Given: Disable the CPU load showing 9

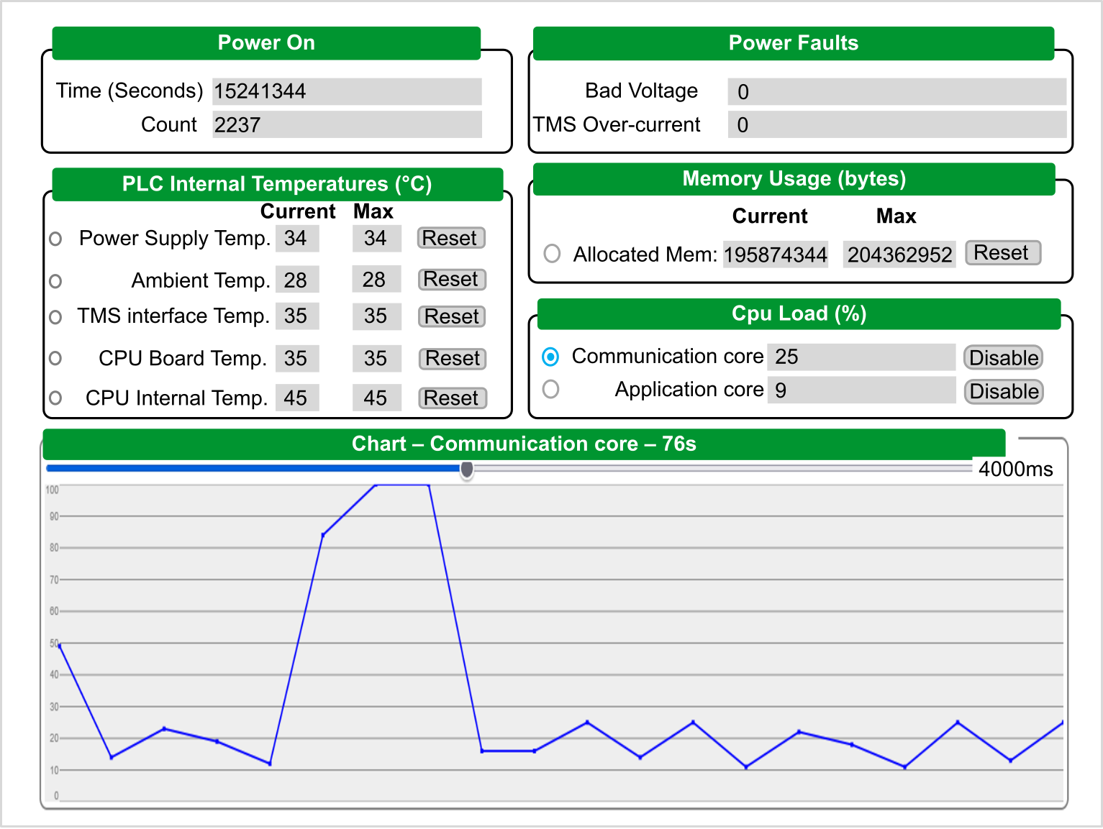Looking at the screenshot, I should pos(1003,391).
